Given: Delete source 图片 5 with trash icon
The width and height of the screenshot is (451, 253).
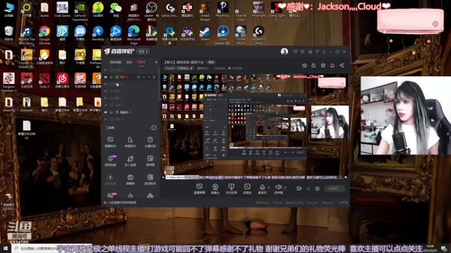Looking at the screenshot, I should [154, 77].
